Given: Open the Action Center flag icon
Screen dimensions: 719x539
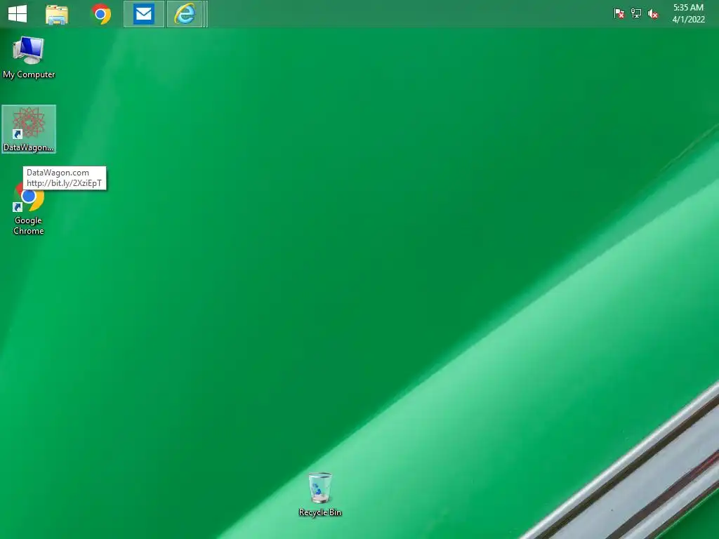Looking at the screenshot, I should coord(619,14).
